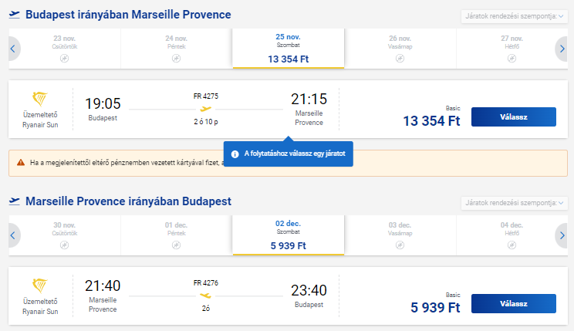The height and width of the screenshot is (331, 574).
Task: Select the 26 nov. Vasárnap date tab
Action: (400, 49)
